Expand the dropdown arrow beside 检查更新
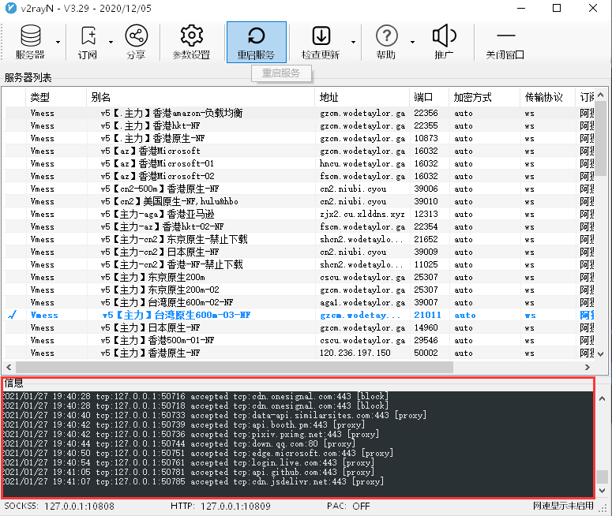This screenshot has width=612, height=516. pos(353,43)
